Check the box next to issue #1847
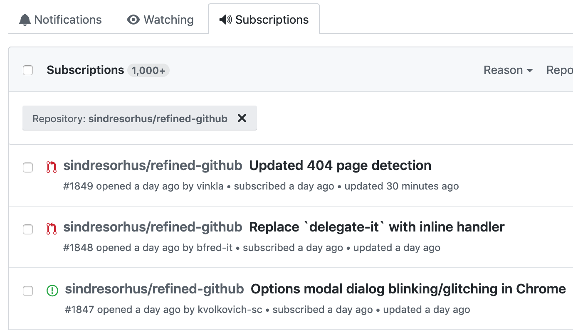 pos(28,291)
